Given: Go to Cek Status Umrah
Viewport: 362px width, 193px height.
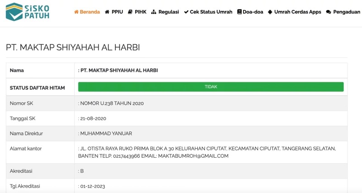Looking at the screenshot, I should point(211,12).
